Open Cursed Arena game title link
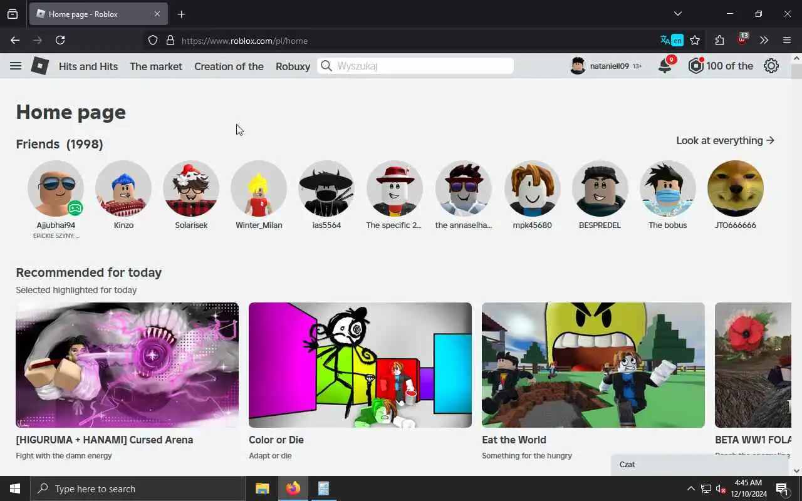The height and width of the screenshot is (501, 802). [x=105, y=440]
